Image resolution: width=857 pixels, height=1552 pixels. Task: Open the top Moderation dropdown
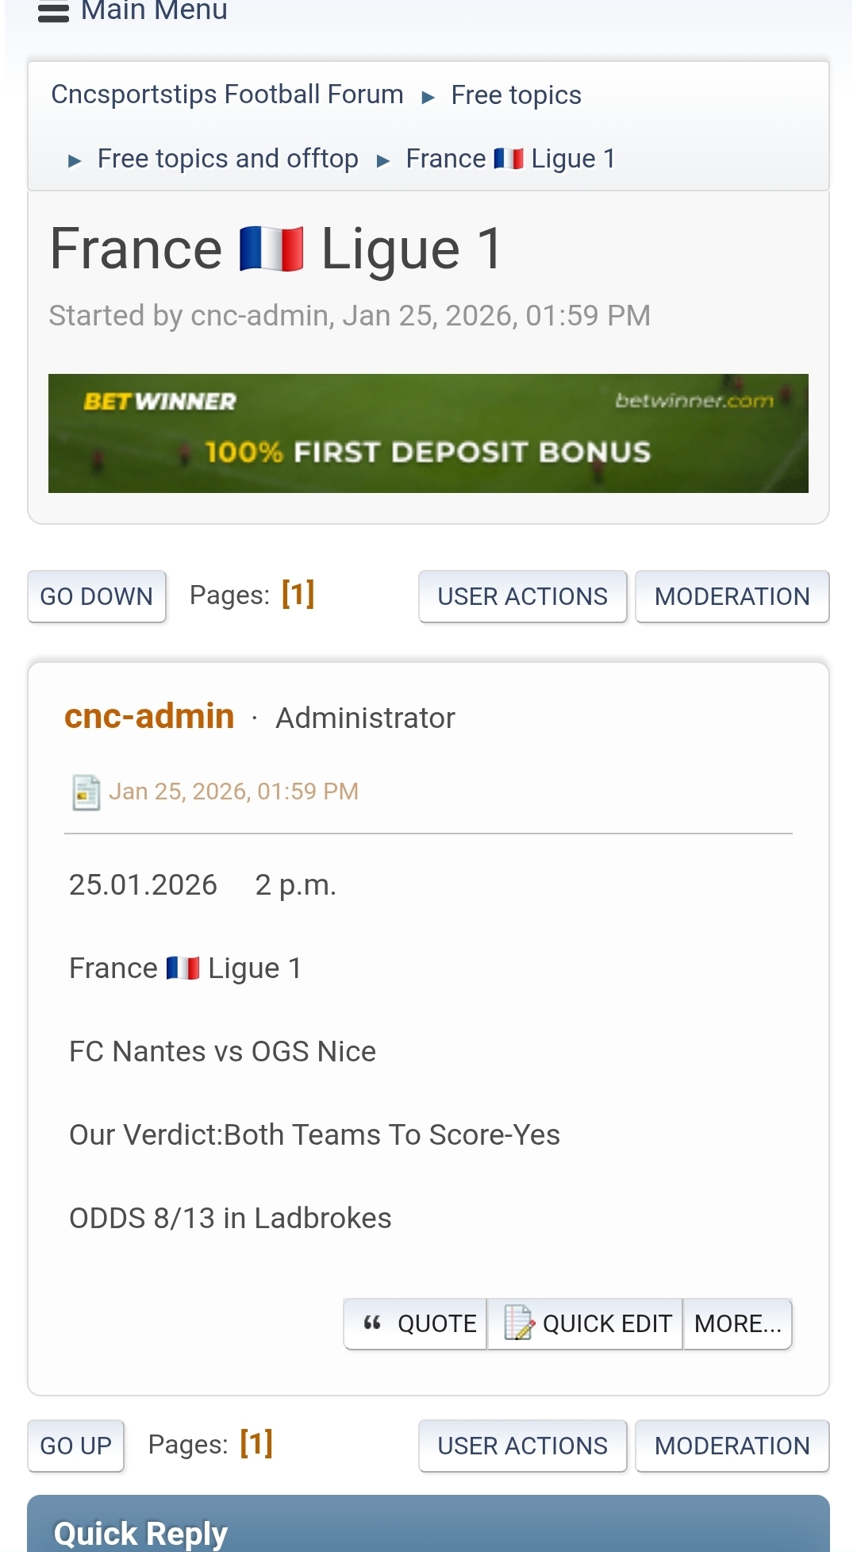click(x=732, y=596)
